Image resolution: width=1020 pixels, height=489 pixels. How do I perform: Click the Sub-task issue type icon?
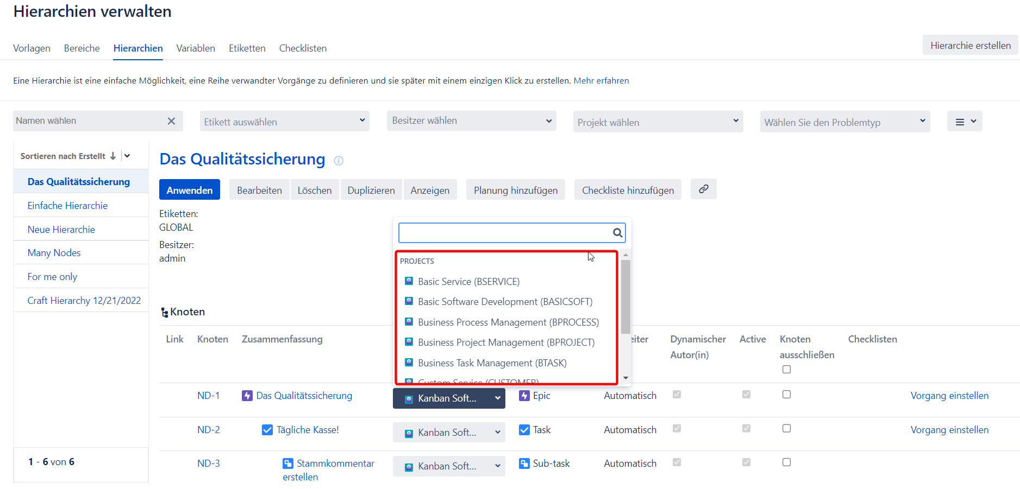tap(524, 463)
